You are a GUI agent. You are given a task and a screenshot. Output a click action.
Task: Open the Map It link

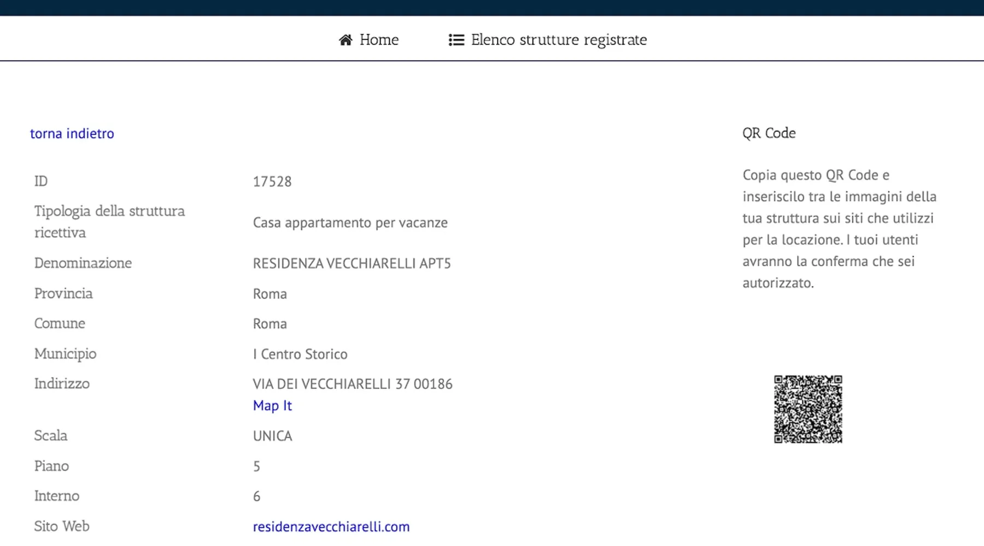pos(272,406)
